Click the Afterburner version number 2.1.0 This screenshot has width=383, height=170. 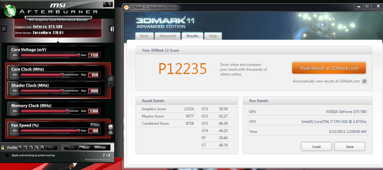click(x=107, y=155)
